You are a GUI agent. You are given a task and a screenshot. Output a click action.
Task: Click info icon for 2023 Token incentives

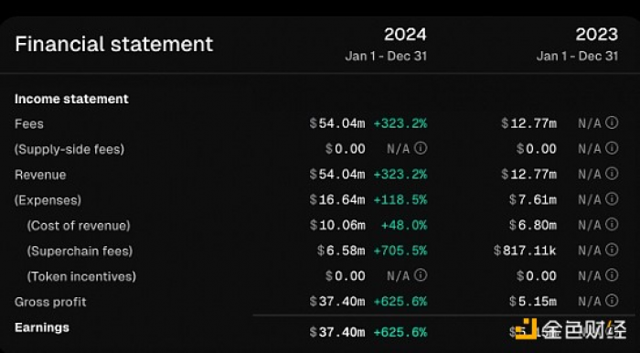click(x=612, y=275)
